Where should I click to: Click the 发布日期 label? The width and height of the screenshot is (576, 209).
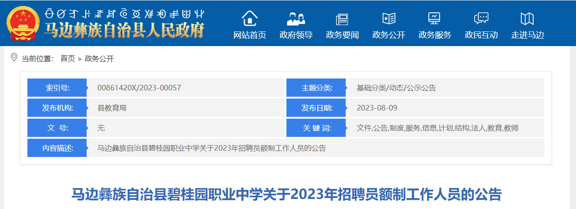(x=316, y=108)
